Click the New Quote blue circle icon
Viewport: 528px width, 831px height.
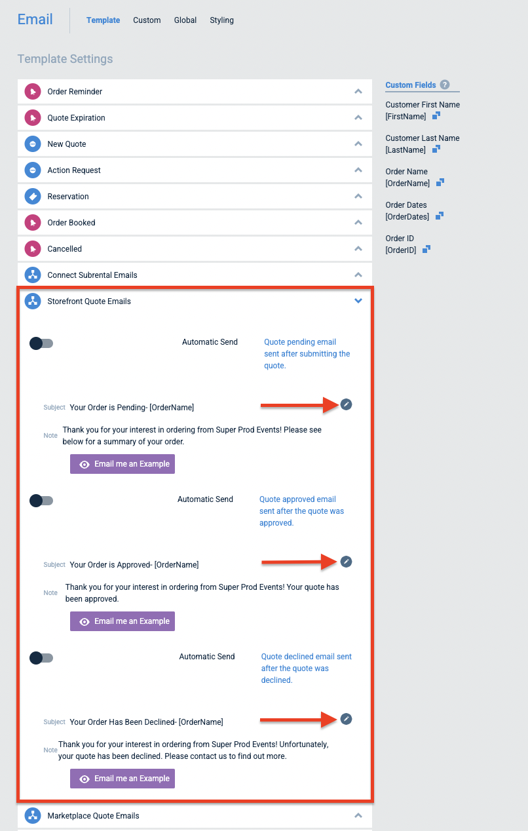(33, 144)
